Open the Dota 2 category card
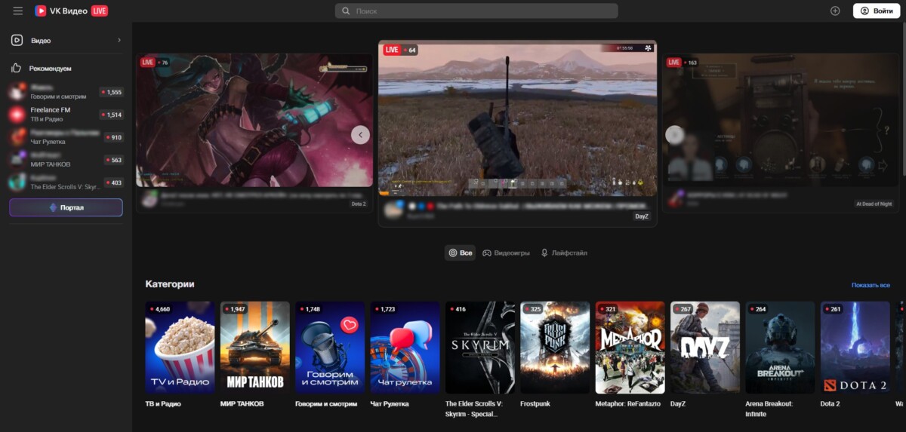The height and width of the screenshot is (432, 906). point(855,348)
